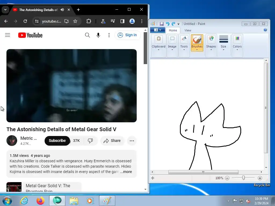The height and width of the screenshot is (206, 275).
Task: Reload the YouTube page in Chrome
Action: [25, 21]
